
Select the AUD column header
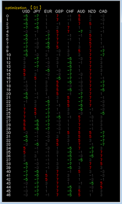click(81, 11)
